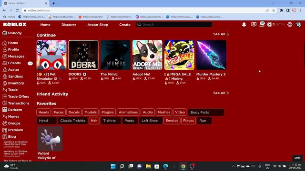
Task: Open the Murder Mystery 2 thumbnail
Action: point(211,55)
